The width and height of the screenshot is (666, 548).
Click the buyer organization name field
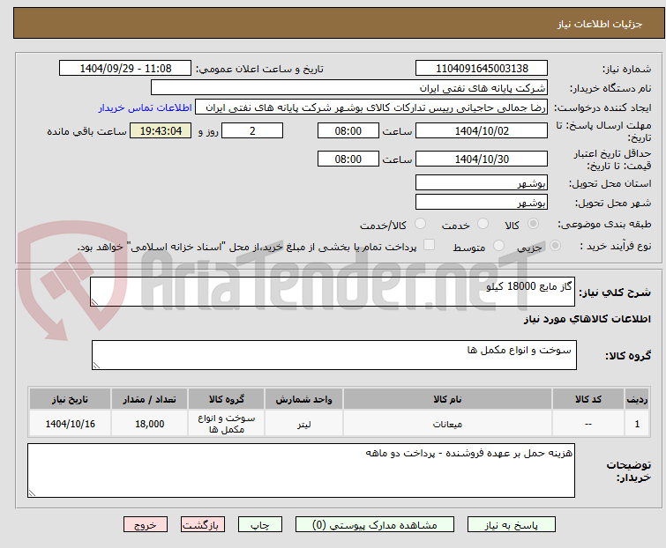[349, 88]
